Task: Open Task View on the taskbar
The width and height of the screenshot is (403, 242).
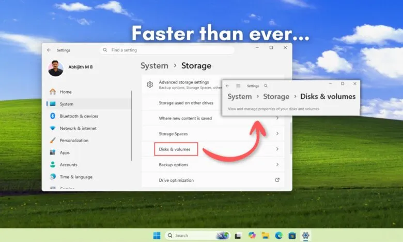Action: point(238,235)
